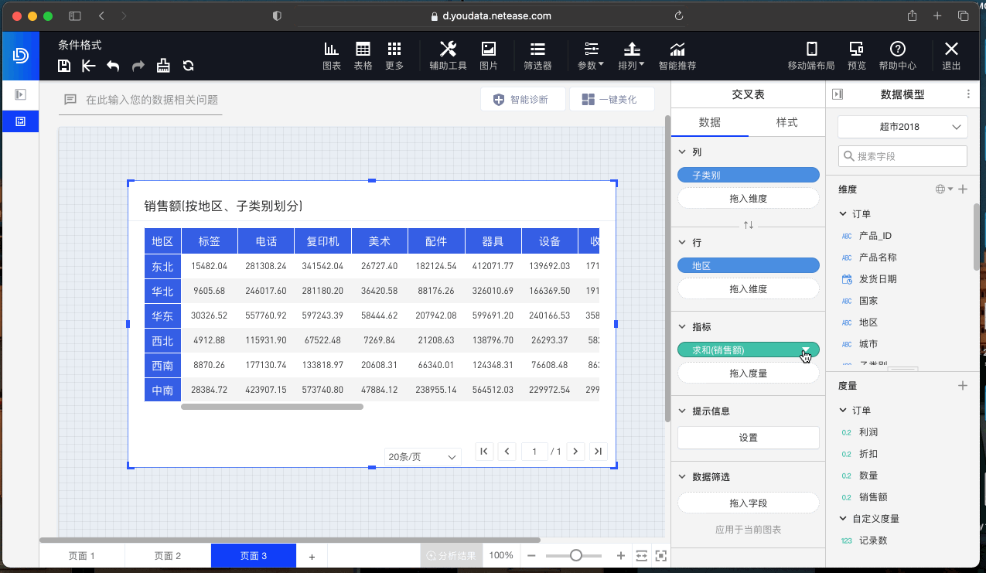Select the 发货日期 dimension field
Image resolution: width=986 pixels, height=573 pixels.
(878, 279)
